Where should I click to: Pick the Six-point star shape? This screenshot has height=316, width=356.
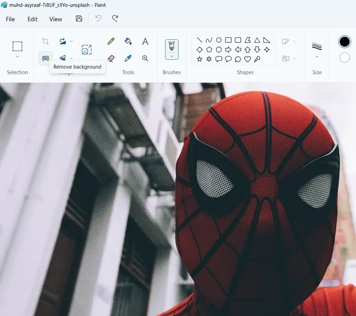tap(209, 59)
